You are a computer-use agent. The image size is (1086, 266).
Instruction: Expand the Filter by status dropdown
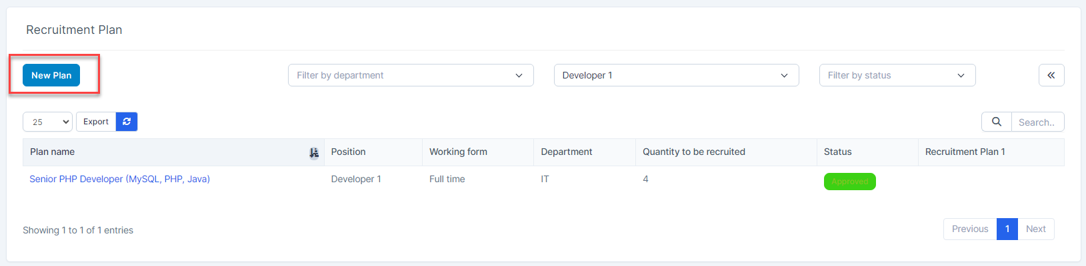coord(897,75)
